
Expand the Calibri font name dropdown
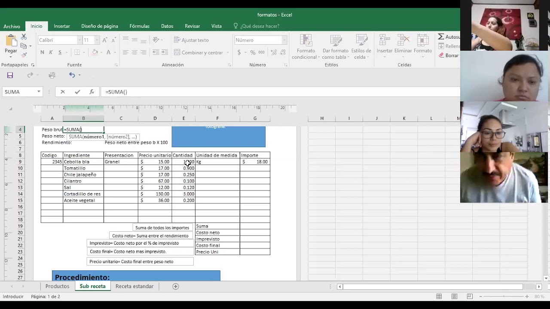point(79,40)
